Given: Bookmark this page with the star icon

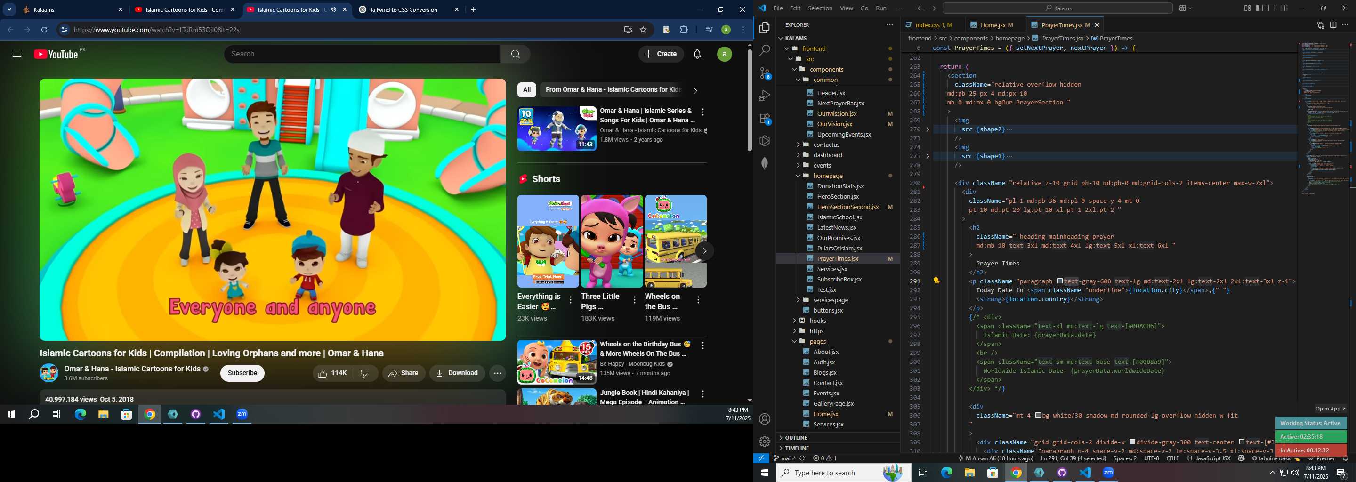Looking at the screenshot, I should (x=643, y=30).
